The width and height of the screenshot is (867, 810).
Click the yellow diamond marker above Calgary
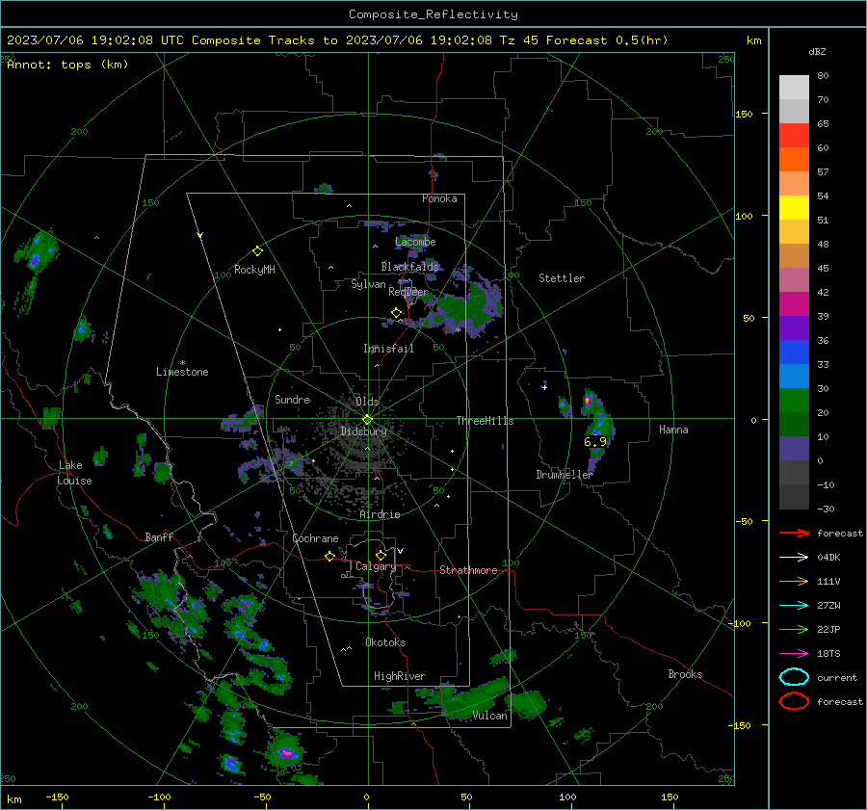click(x=381, y=555)
